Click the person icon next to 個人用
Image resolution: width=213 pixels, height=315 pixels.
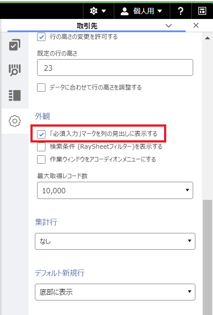point(124,11)
